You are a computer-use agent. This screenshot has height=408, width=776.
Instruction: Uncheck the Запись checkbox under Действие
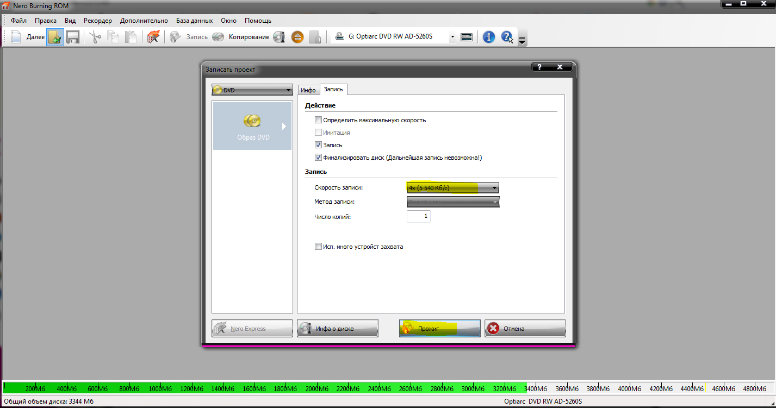[318, 145]
